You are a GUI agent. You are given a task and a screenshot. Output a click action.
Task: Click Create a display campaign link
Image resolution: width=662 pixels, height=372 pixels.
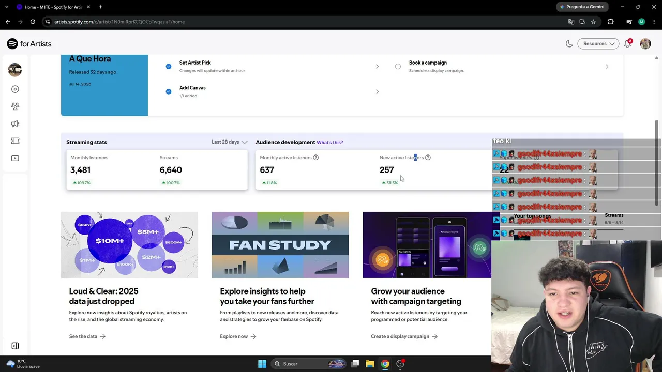pyautogui.click(x=404, y=336)
